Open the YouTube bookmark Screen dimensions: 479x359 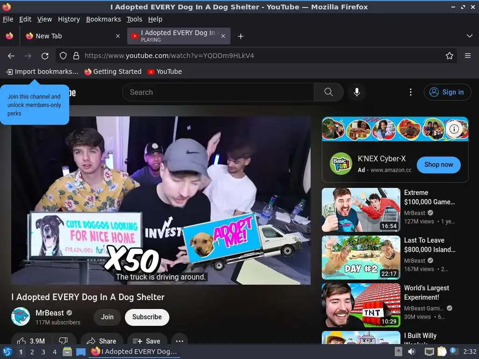tap(164, 72)
